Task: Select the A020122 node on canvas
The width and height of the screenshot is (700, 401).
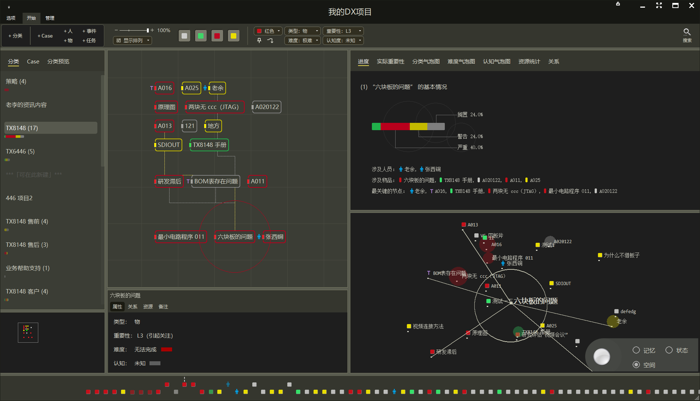Action: pos(267,107)
